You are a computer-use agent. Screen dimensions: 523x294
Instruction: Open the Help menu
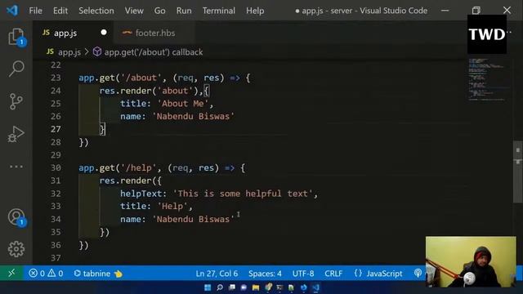[255, 11]
